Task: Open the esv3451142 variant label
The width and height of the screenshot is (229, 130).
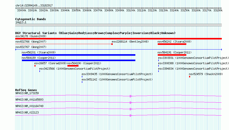Action: (x=117, y=79)
